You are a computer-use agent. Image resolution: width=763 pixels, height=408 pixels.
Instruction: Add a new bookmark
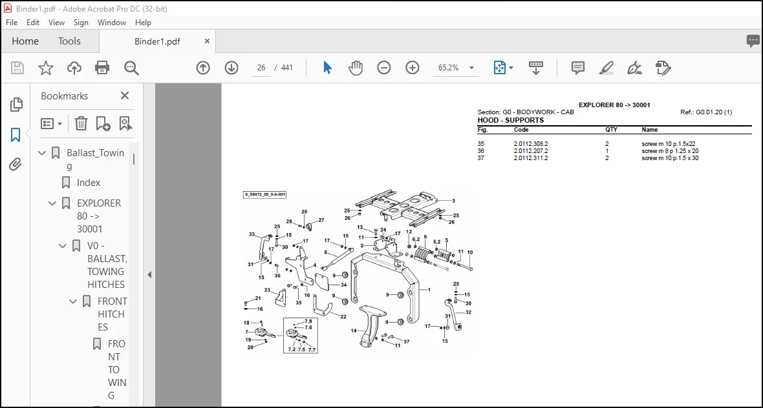coord(103,123)
